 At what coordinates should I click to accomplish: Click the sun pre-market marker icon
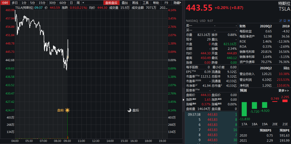pyautogui.click(x=67, y=110)
